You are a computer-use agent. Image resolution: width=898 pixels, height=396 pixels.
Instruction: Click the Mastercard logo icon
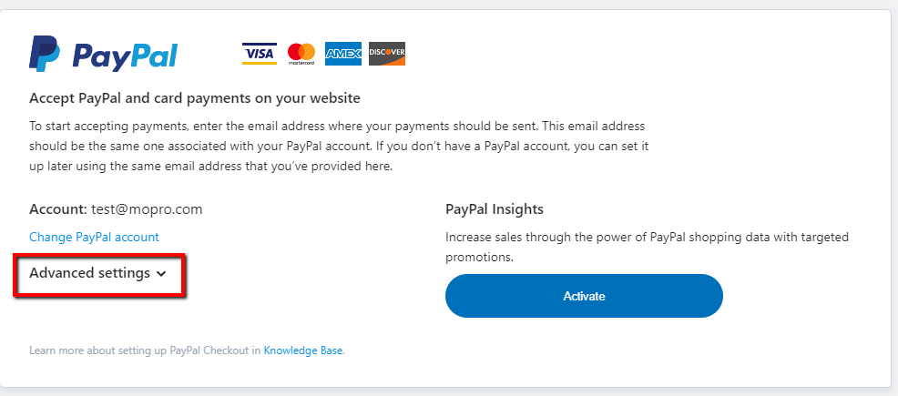coord(301,54)
